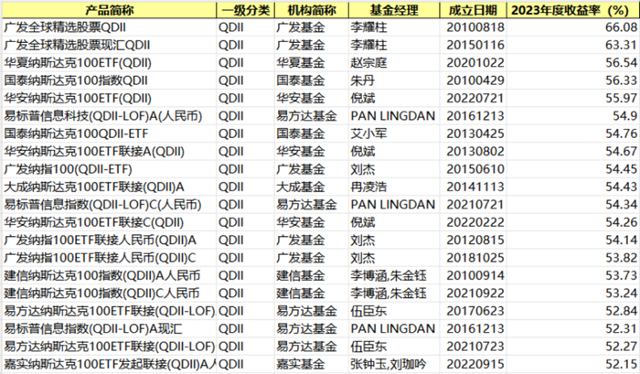The height and width of the screenshot is (374, 640).
Task: Select cell 华安纳斯达克100ETF(QDII)
Action: pos(109,99)
